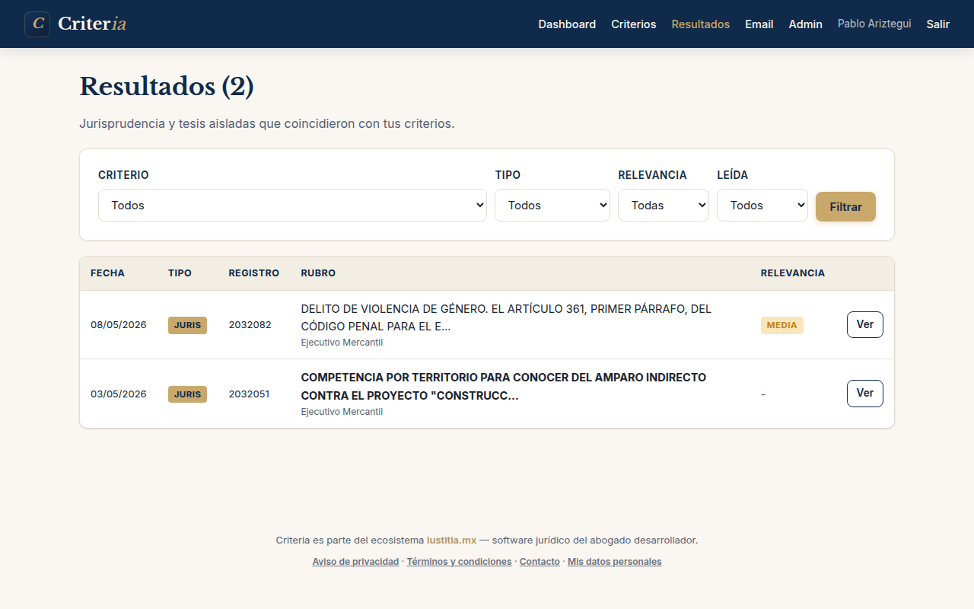Click the Criteria brand name
Viewport: 974px width, 609px height.
click(x=92, y=24)
